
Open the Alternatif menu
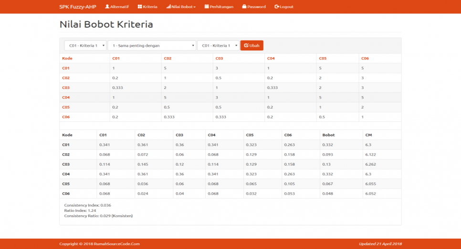click(117, 7)
